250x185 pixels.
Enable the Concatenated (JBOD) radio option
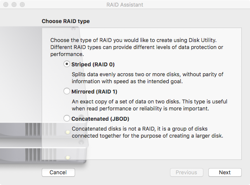point(67,118)
